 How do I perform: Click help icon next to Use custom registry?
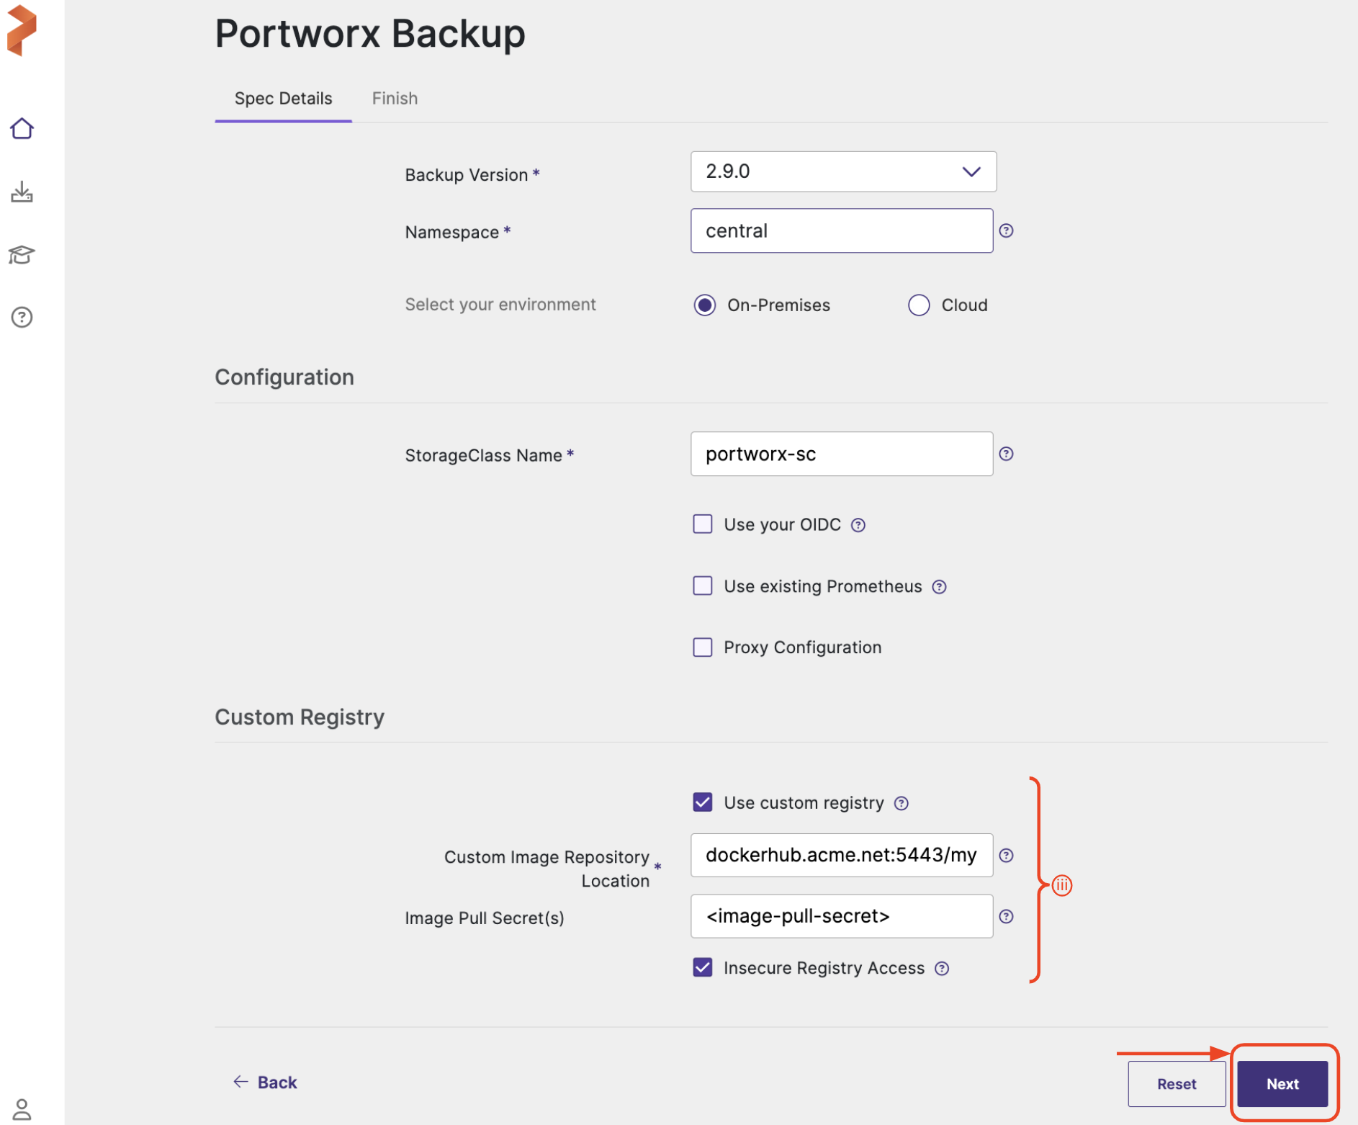tap(901, 803)
